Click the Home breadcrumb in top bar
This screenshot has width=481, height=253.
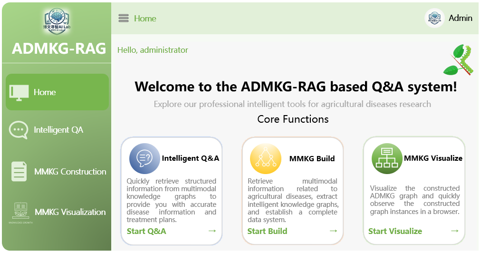(145, 19)
